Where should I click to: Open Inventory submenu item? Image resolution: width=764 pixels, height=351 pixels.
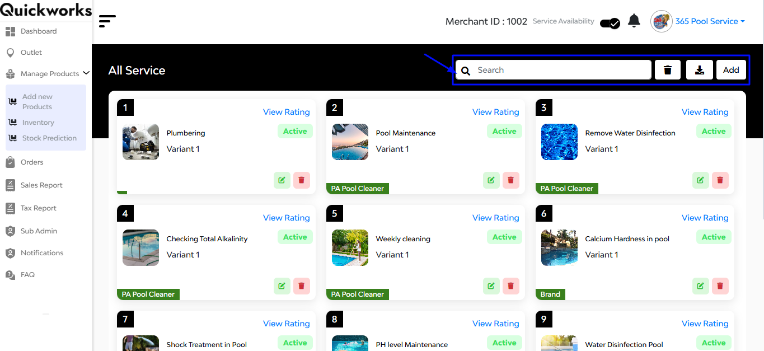pyautogui.click(x=38, y=123)
